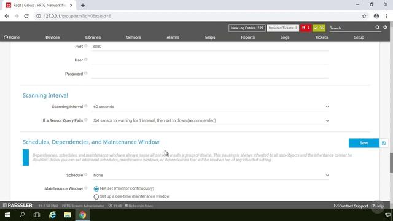Go to the Logs menu
Image resolution: width=393 pixels, height=221 pixels.
[x=285, y=37]
